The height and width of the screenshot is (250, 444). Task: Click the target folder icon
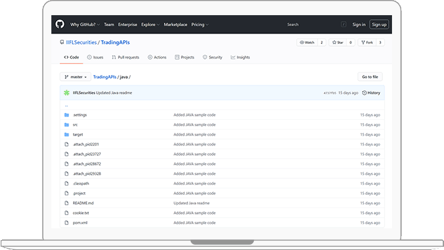66,134
